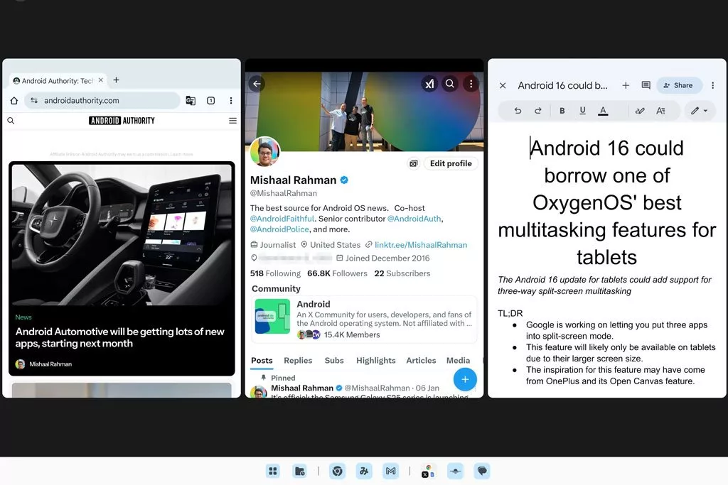728x485 pixels.
Task: Click plus icon in Docs header
Action: (626, 85)
